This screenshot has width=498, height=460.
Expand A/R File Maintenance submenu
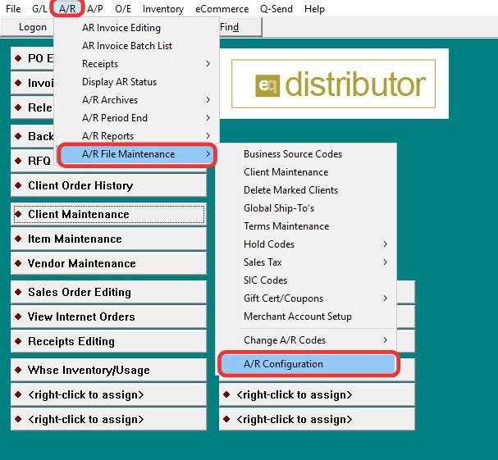[137, 154]
